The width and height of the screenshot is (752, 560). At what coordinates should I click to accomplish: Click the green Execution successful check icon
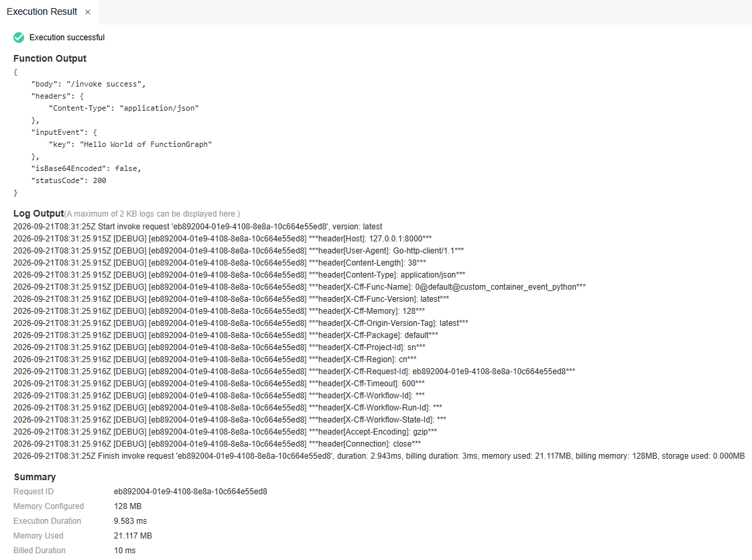coord(19,38)
